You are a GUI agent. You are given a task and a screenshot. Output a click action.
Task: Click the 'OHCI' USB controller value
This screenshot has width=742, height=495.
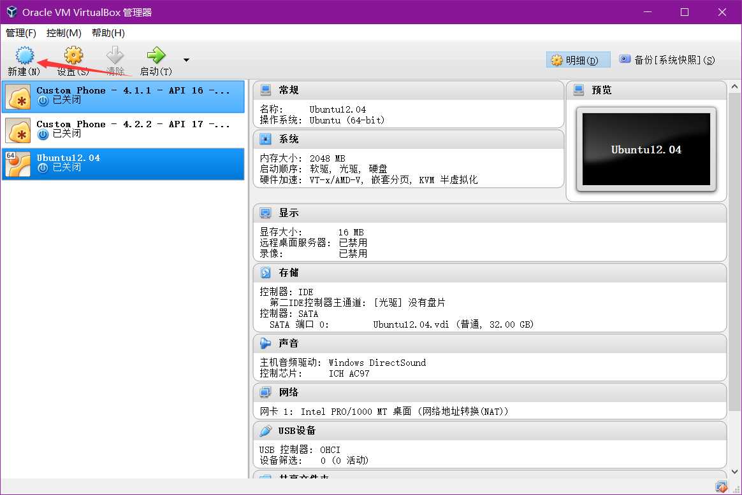point(330,450)
